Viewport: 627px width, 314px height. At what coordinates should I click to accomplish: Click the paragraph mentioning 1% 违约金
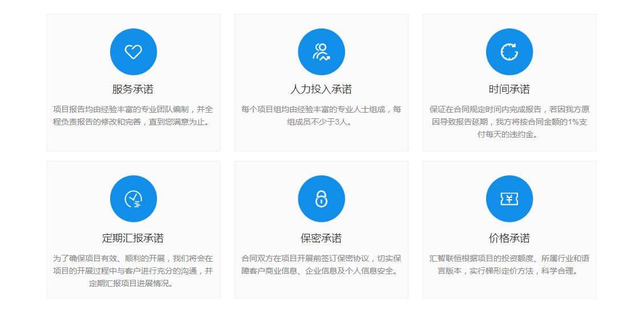tap(509, 122)
